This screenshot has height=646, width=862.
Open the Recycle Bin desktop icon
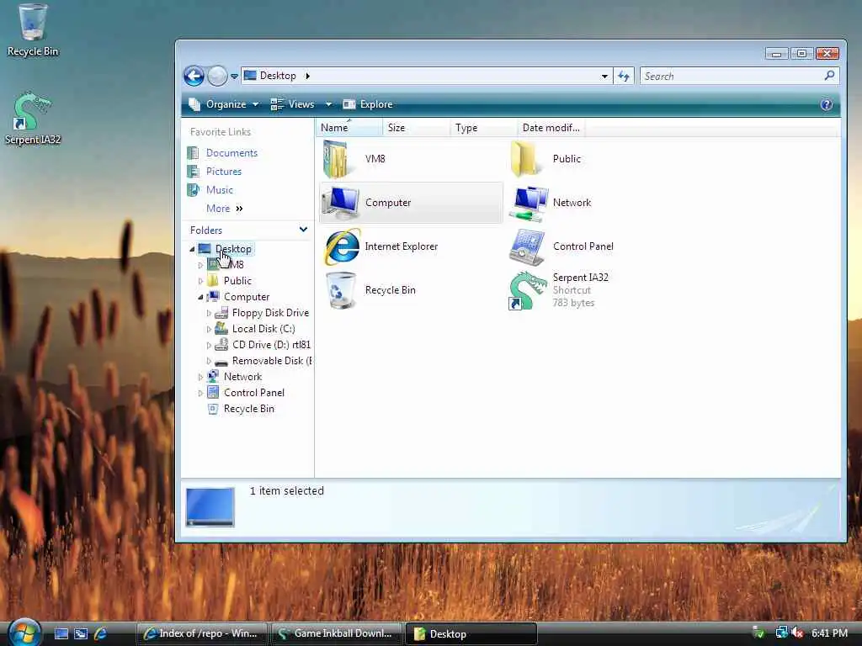[x=32, y=30]
